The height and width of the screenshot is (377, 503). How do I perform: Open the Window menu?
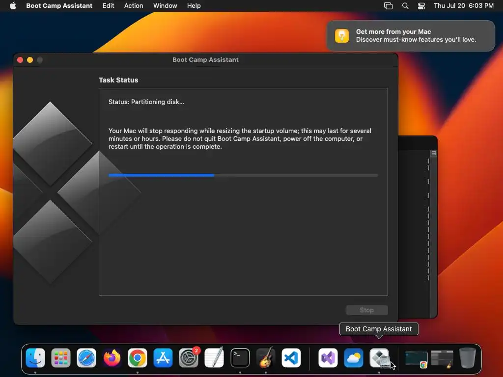pyautogui.click(x=165, y=6)
